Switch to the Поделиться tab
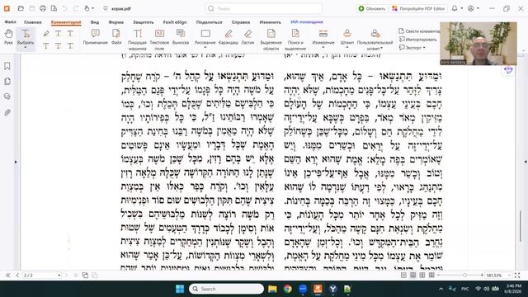This screenshot has width=528, height=297. pyautogui.click(x=209, y=22)
